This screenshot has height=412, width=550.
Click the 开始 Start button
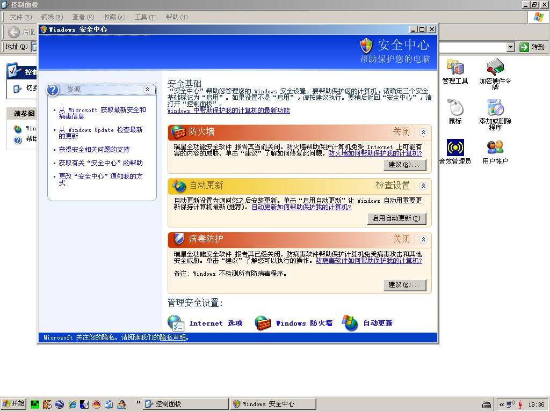[13, 404]
